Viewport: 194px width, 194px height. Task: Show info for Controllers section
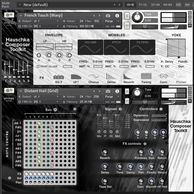[161, 109]
